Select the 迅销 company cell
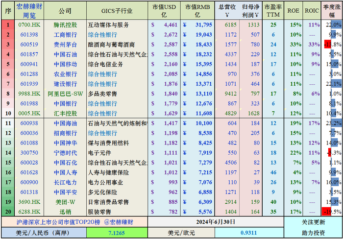The image size is (343, 239). click(x=65, y=212)
